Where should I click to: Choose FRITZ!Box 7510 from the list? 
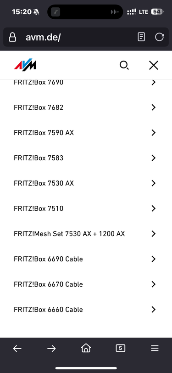click(x=86, y=209)
